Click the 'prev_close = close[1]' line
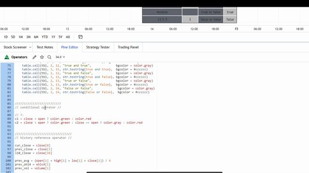The width and height of the screenshot is (309, 173). pos(33,149)
